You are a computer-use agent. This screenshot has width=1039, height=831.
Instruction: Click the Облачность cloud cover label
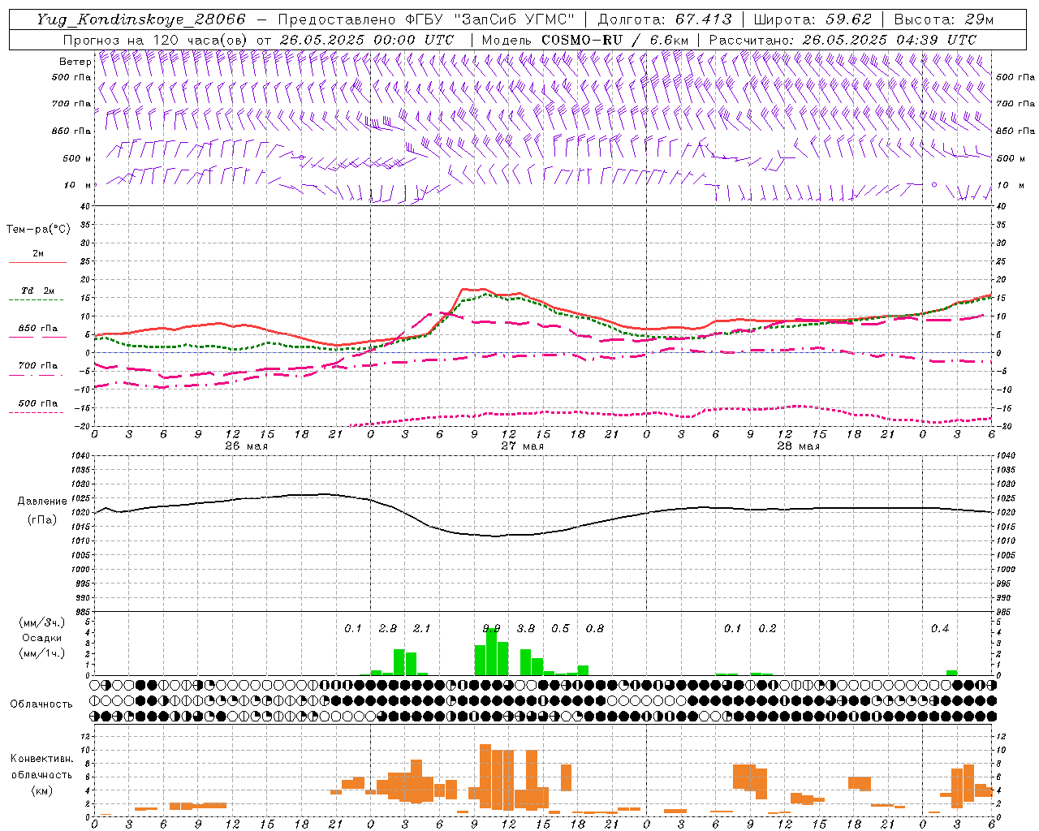pos(41,704)
